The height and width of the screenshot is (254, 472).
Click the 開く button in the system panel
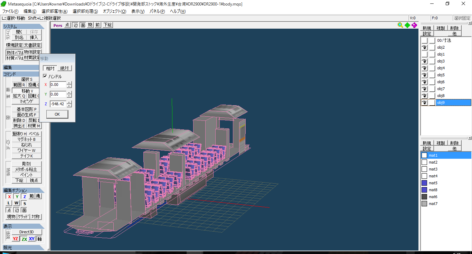click(19, 32)
